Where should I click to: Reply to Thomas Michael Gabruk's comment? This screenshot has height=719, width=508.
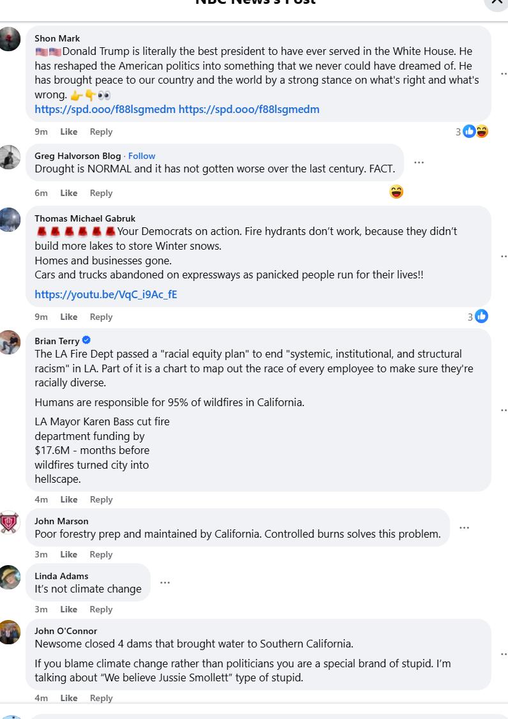pyautogui.click(x=101, y=317)
